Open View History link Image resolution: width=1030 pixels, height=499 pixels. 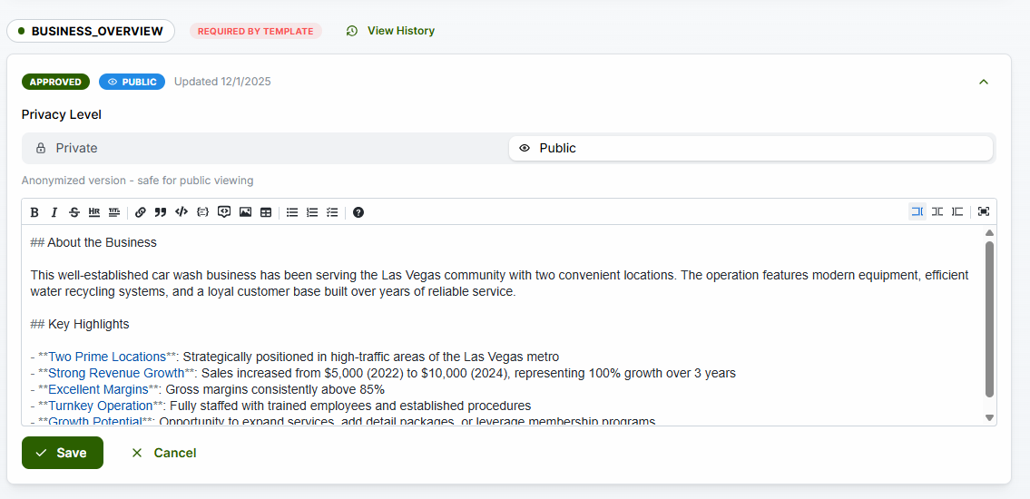[x=401, y=31]
